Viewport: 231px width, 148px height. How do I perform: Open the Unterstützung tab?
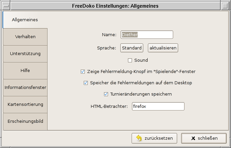click(x=25, y=54)
